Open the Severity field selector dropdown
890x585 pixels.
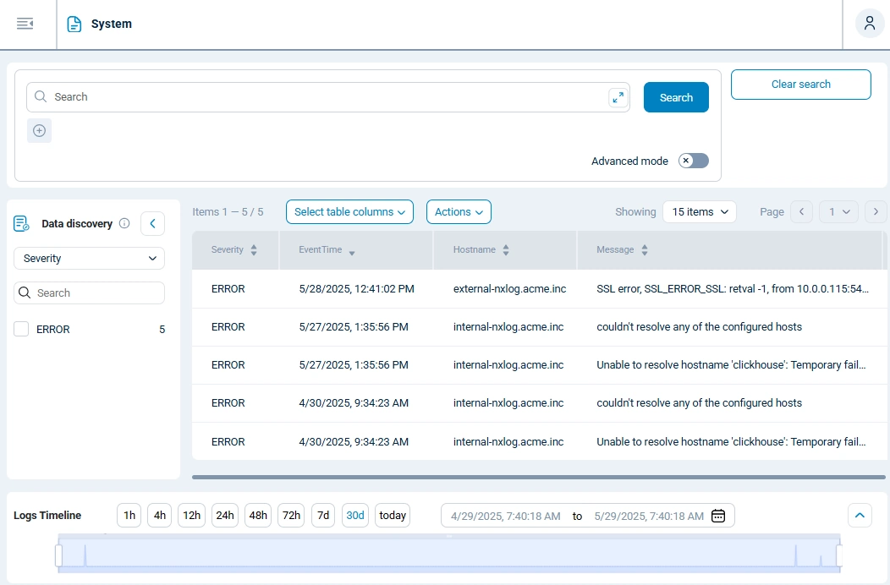click(89, 258)
